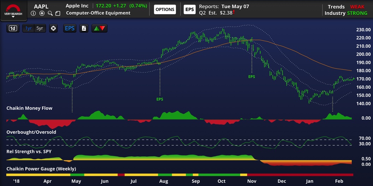Click the crosshair target icon

tap(53, 29)
